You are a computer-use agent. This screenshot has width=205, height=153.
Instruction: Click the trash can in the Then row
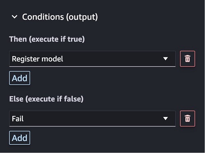click(187, 59)
